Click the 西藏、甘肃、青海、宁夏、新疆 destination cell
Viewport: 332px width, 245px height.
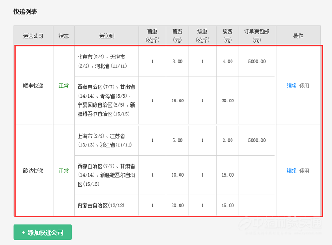tap(107, 101)
